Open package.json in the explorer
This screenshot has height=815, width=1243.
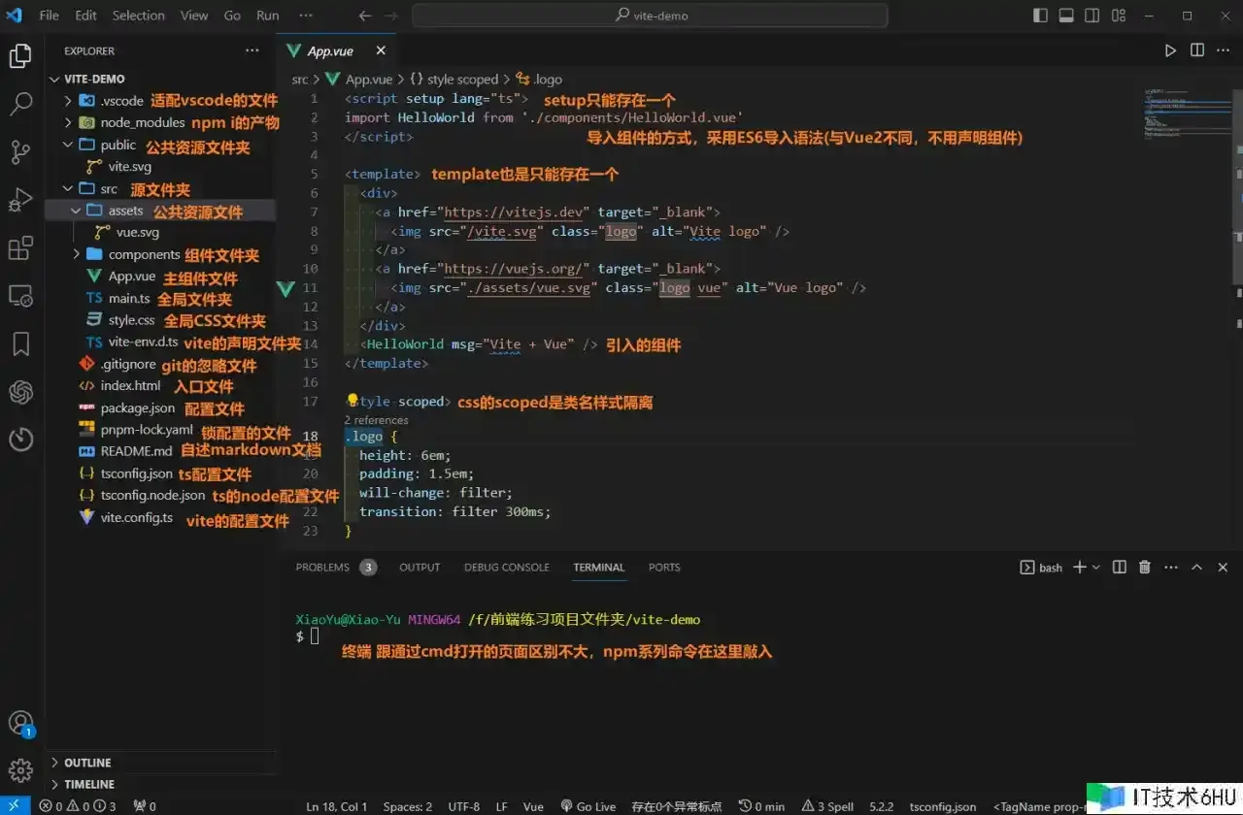click(x=138, y=408)
